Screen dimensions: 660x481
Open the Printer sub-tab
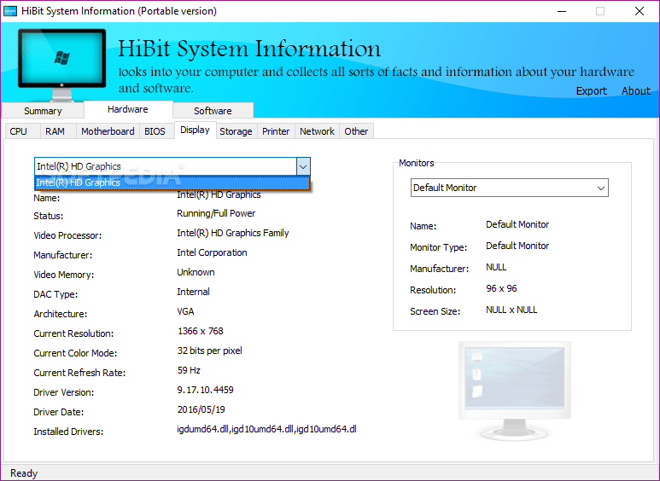click(276, 131)
